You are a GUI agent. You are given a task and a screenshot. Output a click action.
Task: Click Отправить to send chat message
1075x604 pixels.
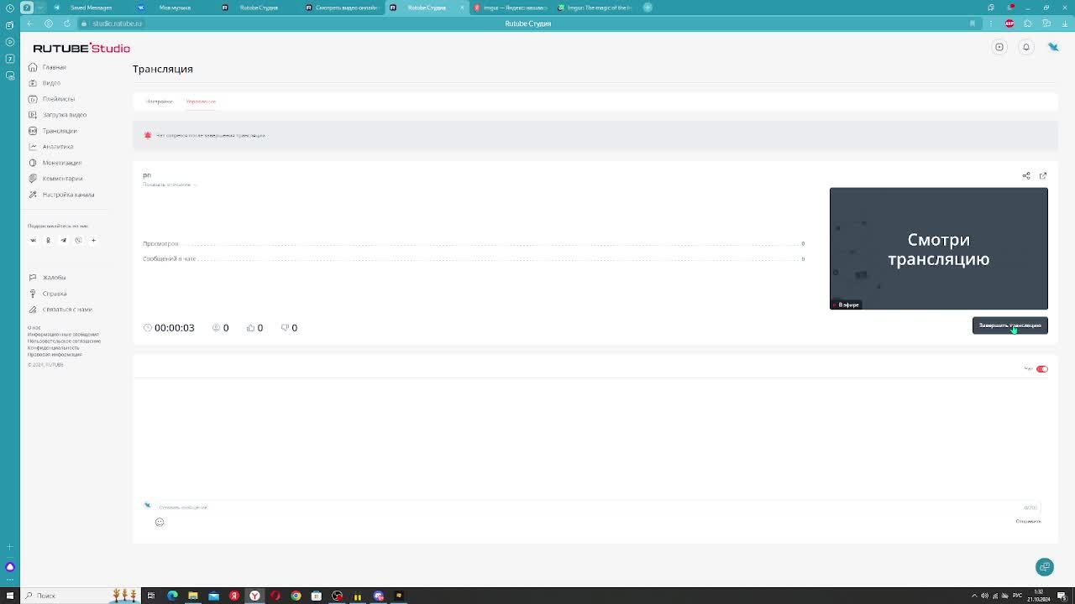(1028, 522)
